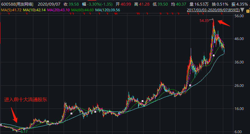Click the 56.00 price axis label
Viewport: 250px width, 134px height.
(239, 16)
